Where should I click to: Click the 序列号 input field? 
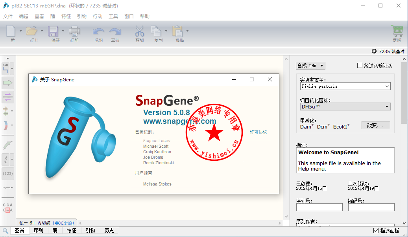tap(319, 207)
